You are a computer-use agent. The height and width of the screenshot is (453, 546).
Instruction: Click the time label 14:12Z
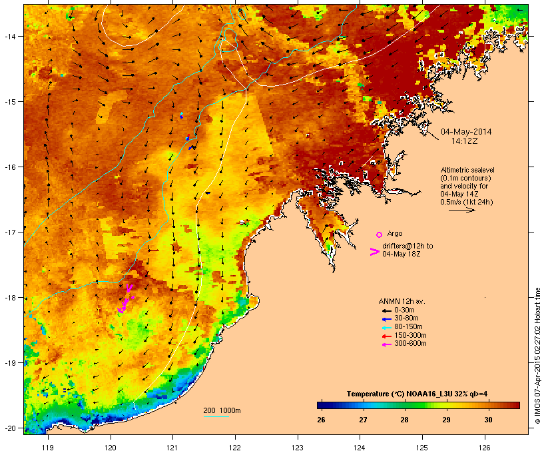click(x=465, y=141)
